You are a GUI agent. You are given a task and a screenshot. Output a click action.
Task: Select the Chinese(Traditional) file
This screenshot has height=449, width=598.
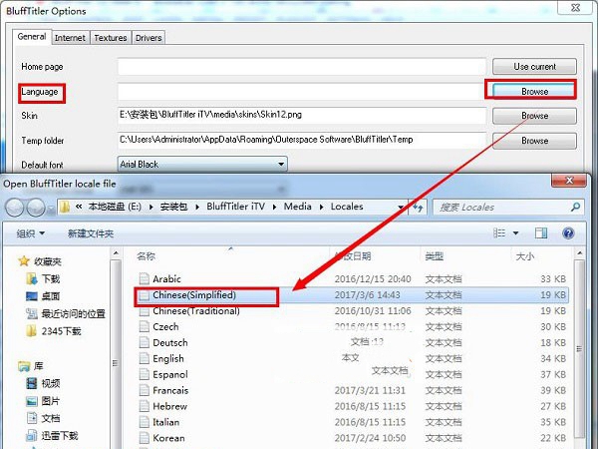352,311
